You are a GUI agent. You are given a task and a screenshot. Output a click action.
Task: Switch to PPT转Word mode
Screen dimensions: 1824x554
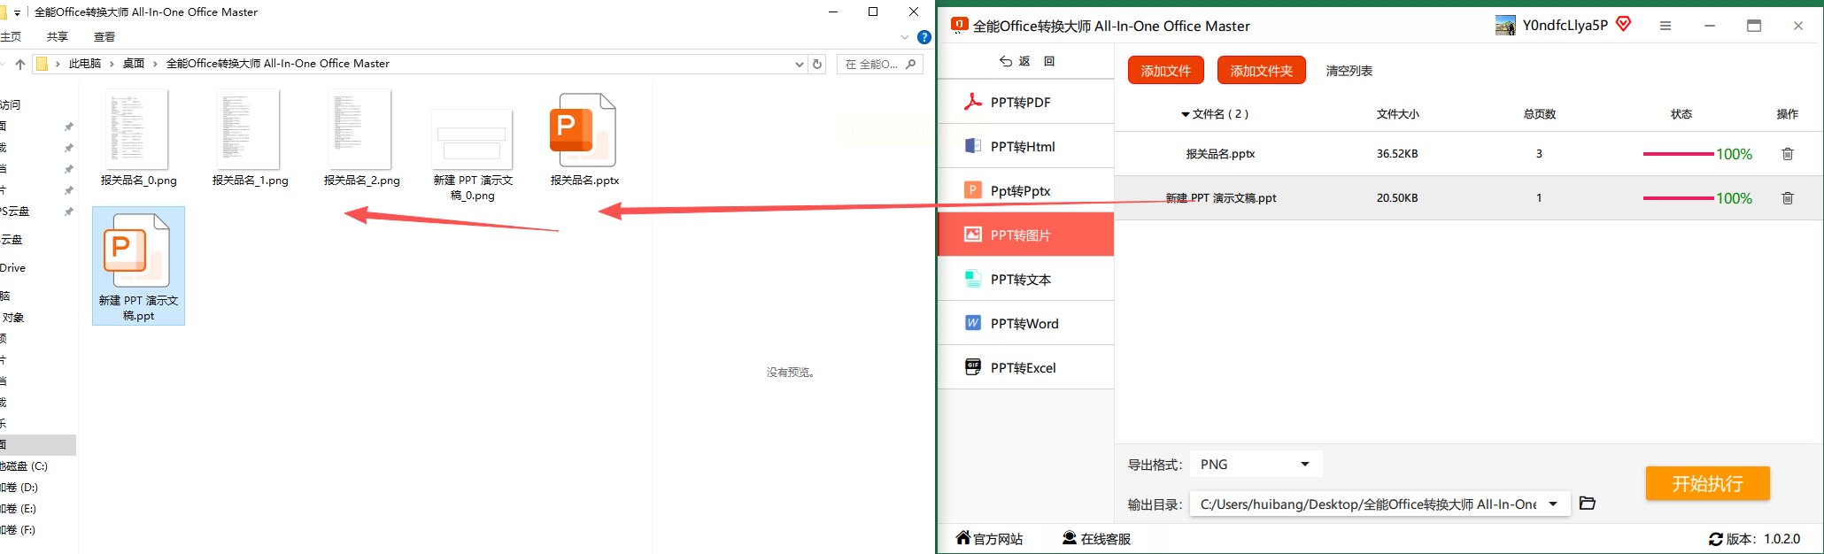pos(1025,323)
